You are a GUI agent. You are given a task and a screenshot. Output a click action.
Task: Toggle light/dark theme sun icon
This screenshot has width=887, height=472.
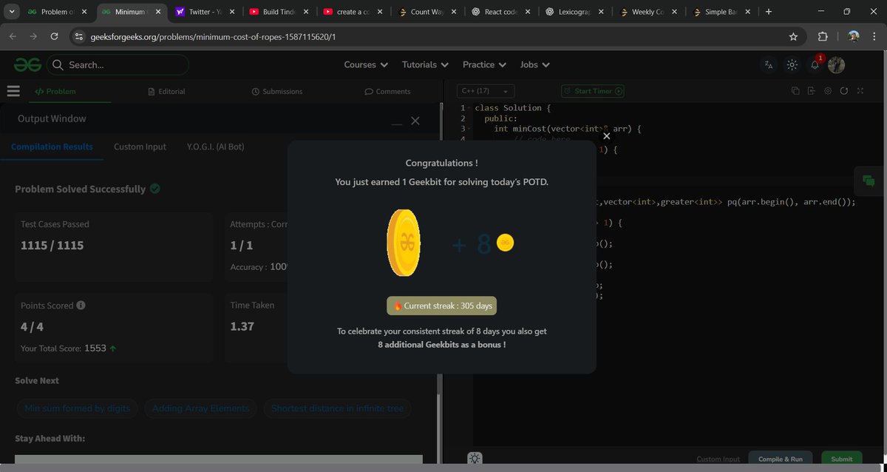coord(792,65)
